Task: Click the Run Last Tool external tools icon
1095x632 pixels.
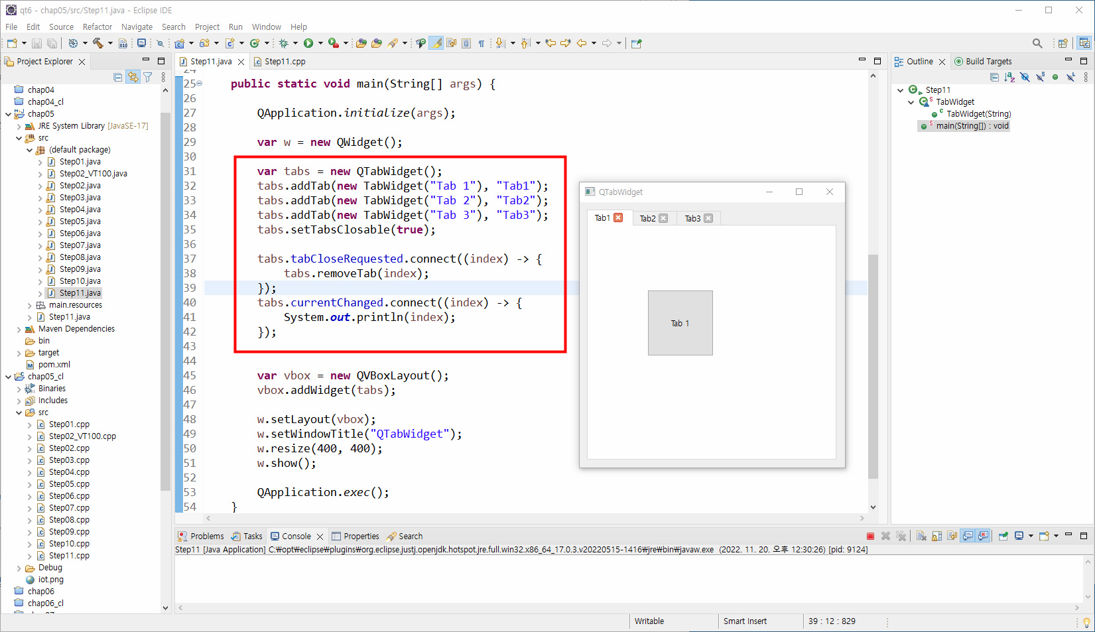Action: [334, 43]
